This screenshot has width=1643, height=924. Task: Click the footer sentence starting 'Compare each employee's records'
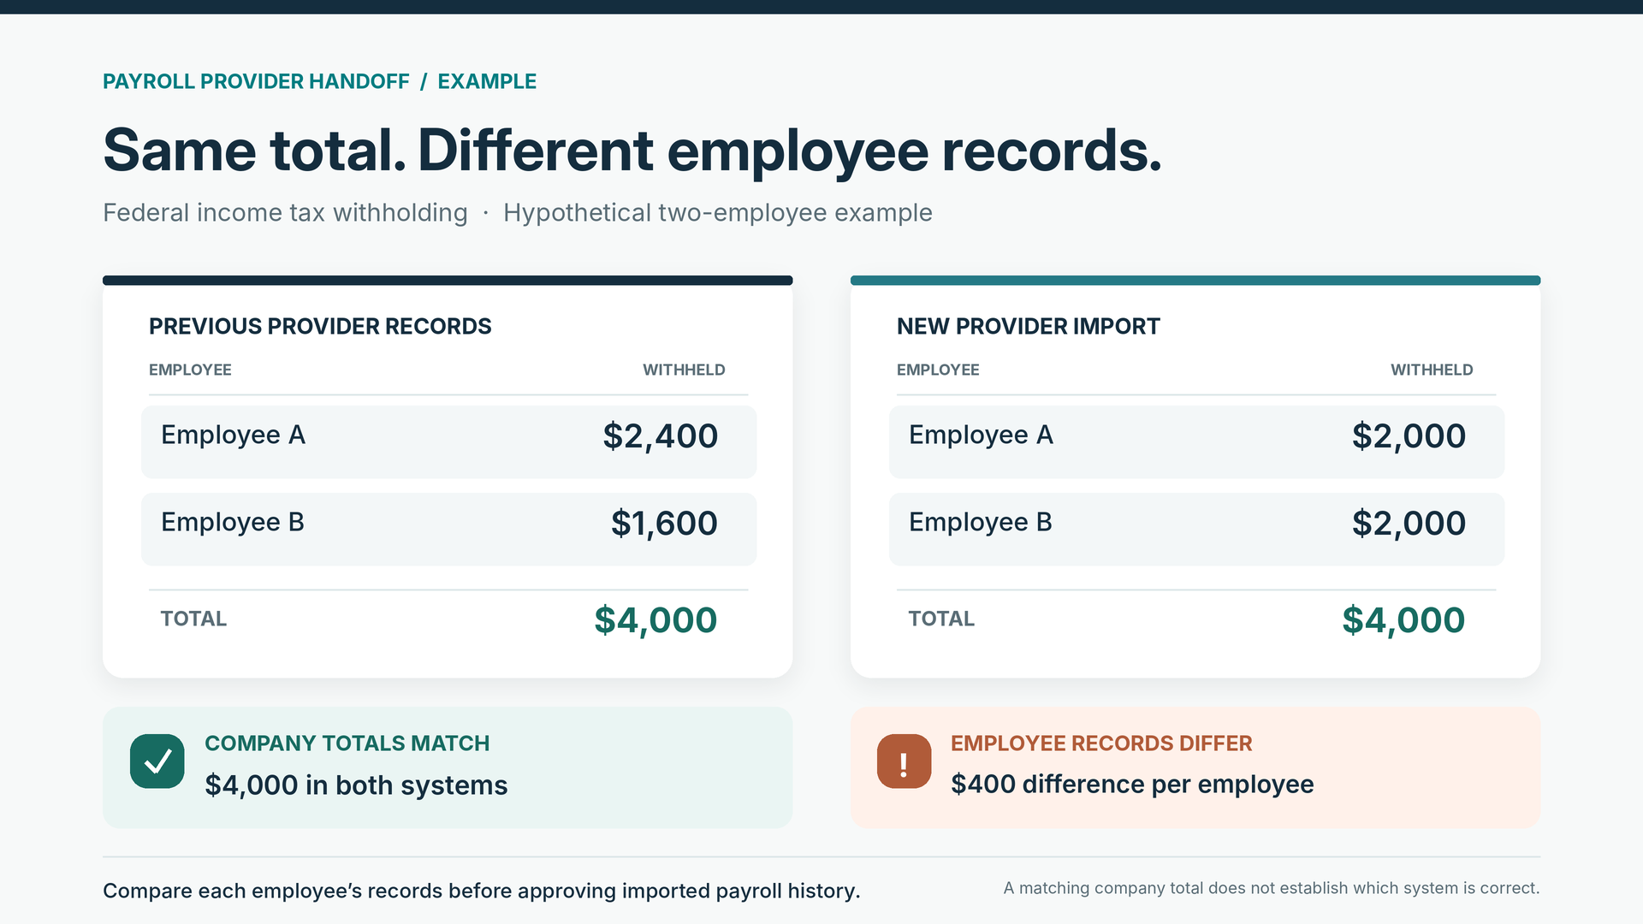(481, 891)
